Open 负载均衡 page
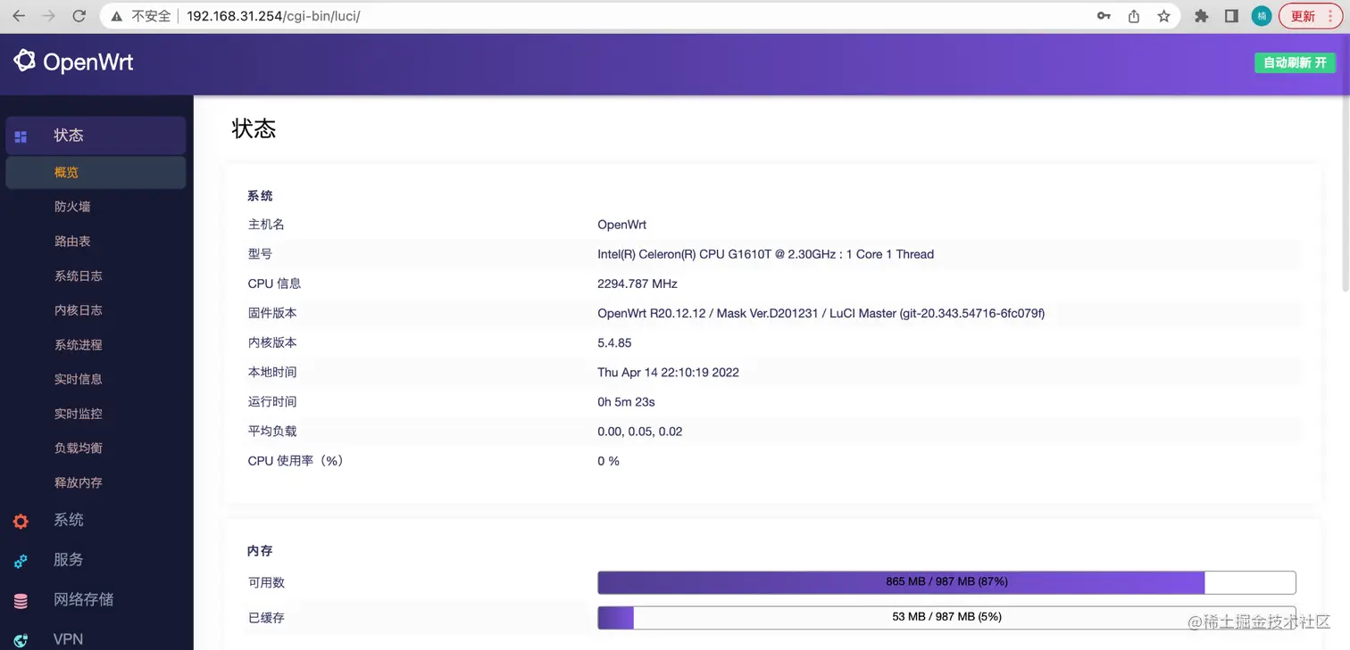The width and height of the screenshot is (1350, 650). coord(79,448)
